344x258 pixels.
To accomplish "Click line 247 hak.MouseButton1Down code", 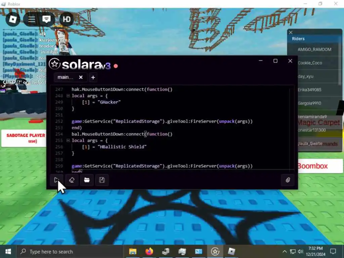I will click(122, 89).
